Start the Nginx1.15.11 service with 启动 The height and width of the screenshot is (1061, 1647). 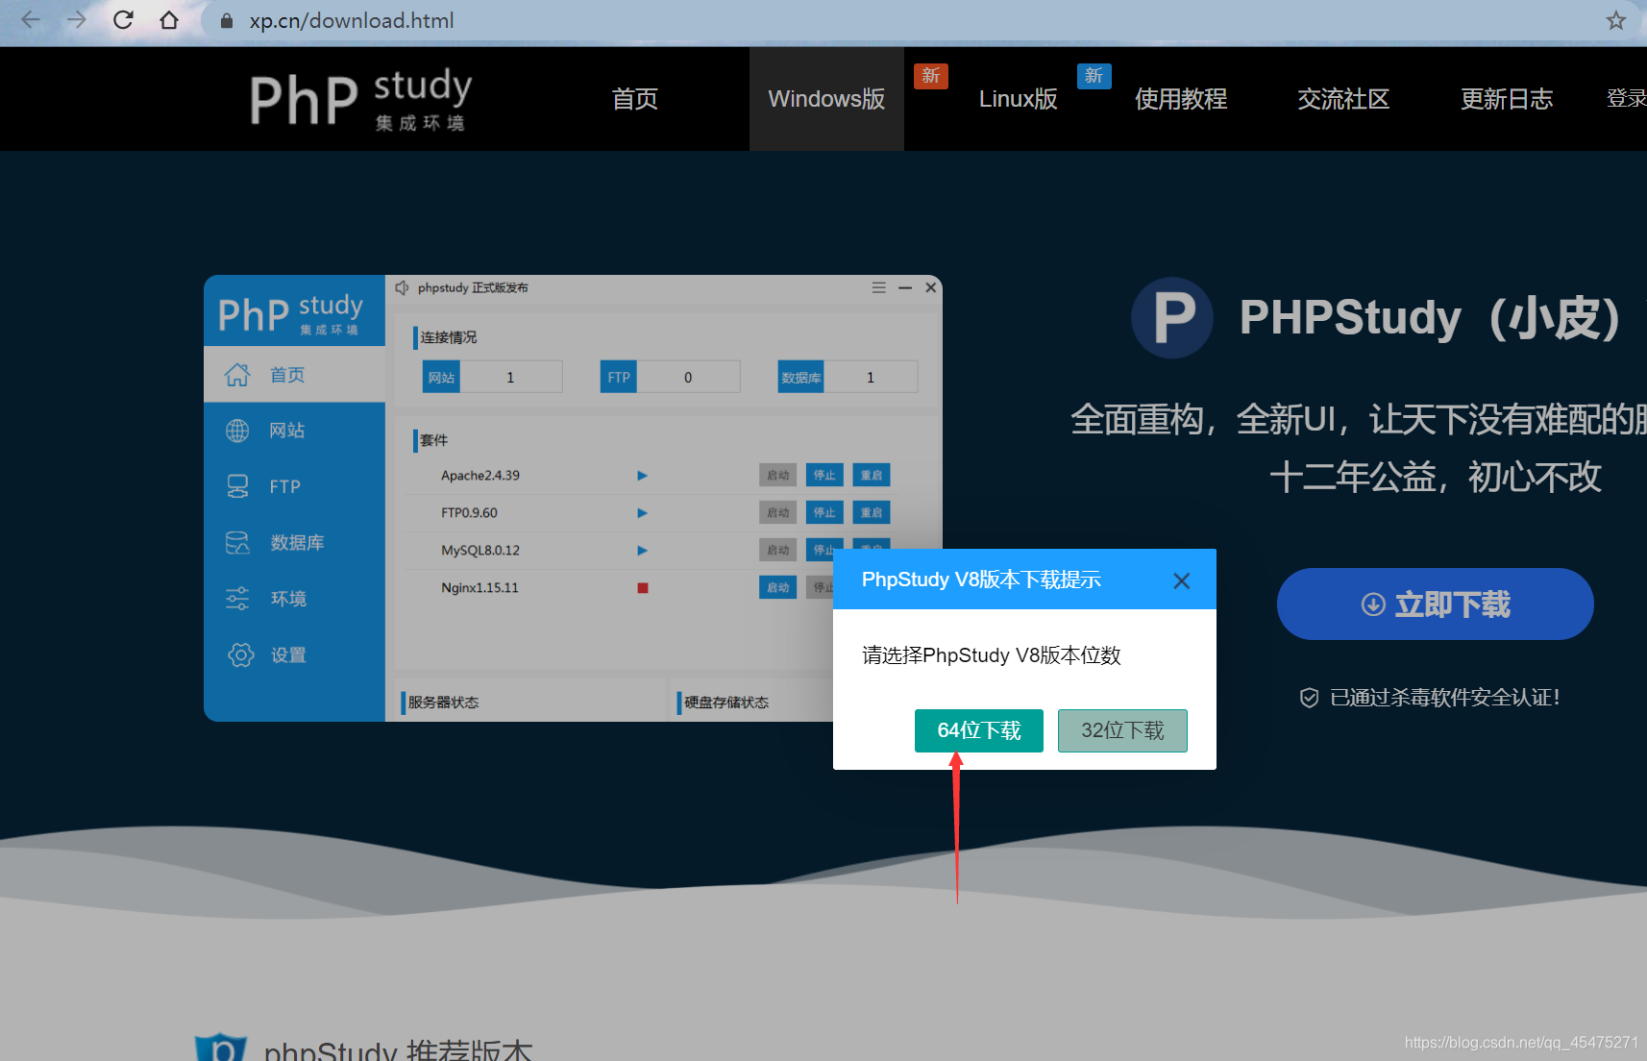[x=777, y=586]
